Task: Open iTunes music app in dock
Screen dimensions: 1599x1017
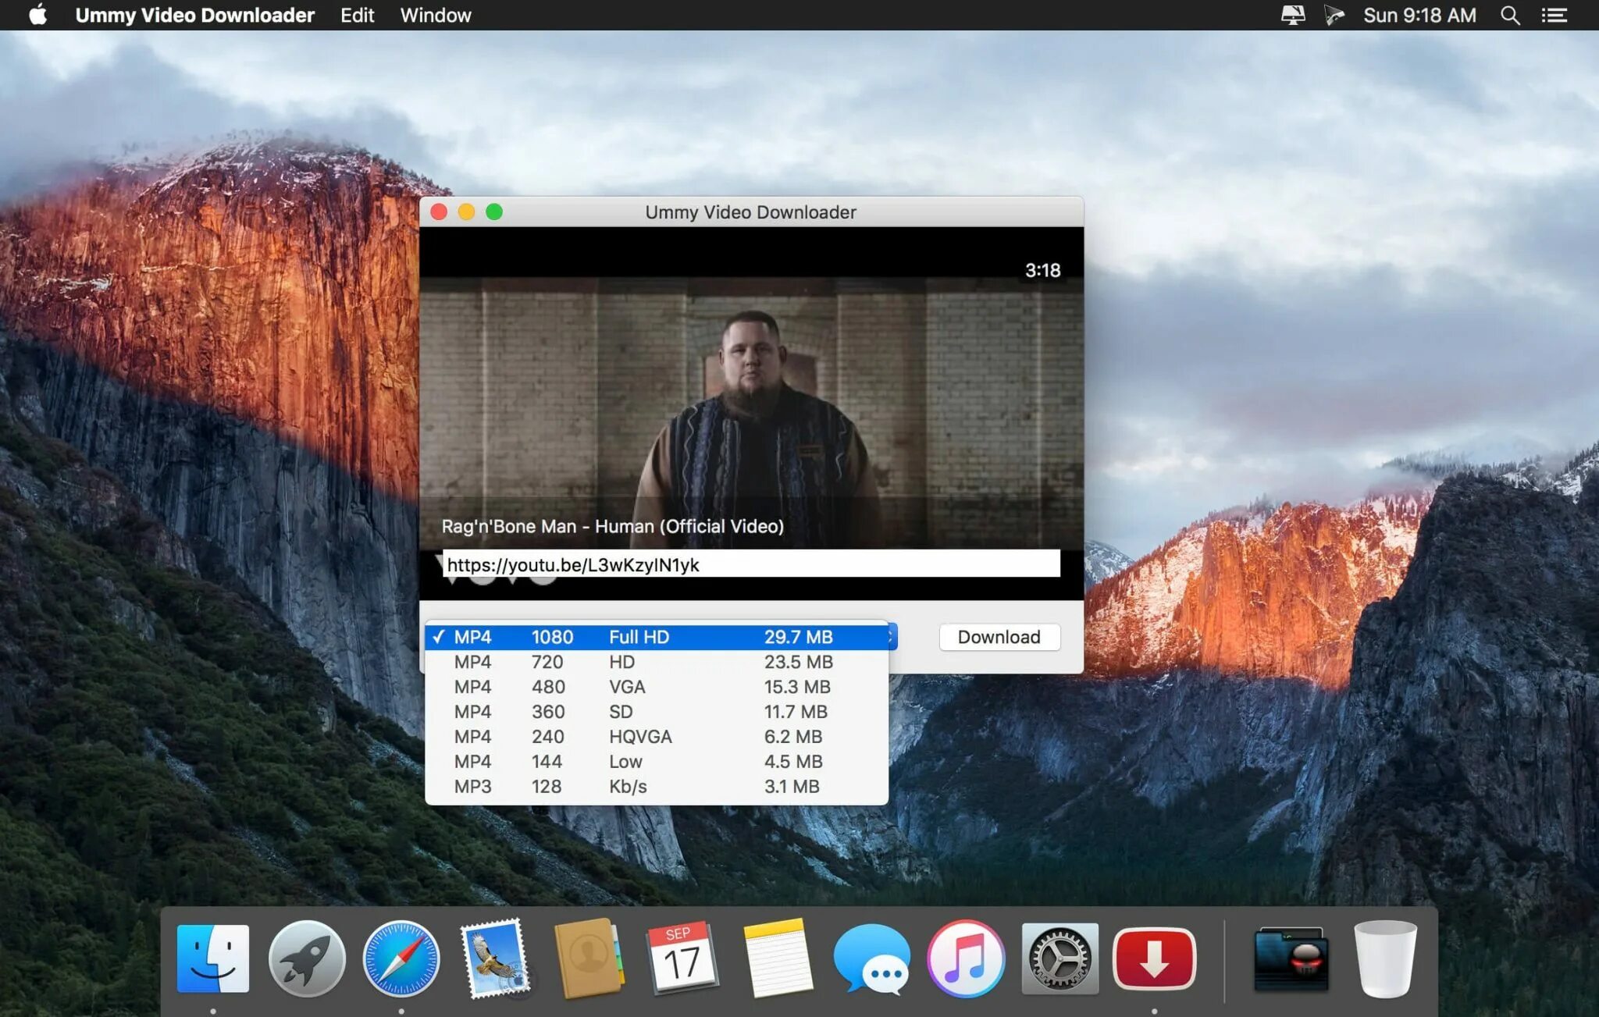Action: tap(966, 958)
